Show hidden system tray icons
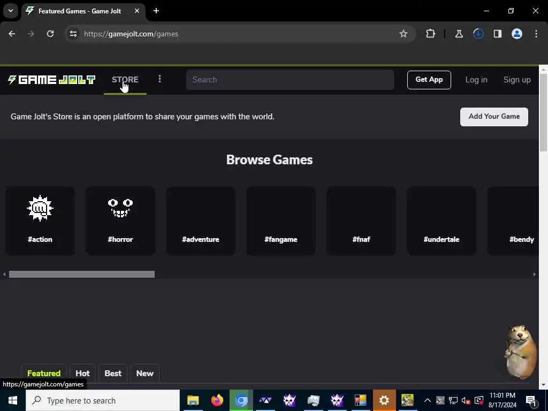 [427, 400]
